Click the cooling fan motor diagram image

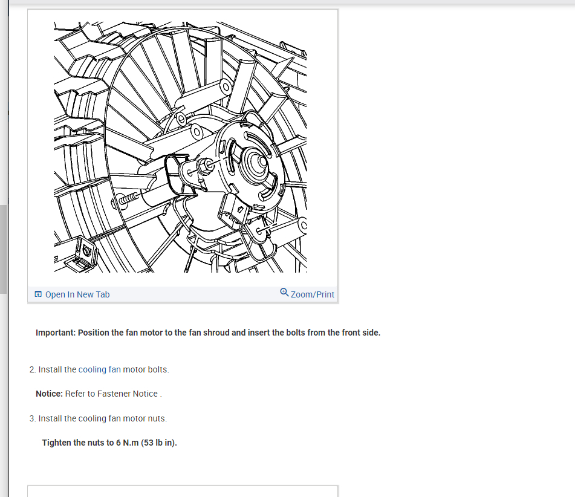click(x=180, y=147)
